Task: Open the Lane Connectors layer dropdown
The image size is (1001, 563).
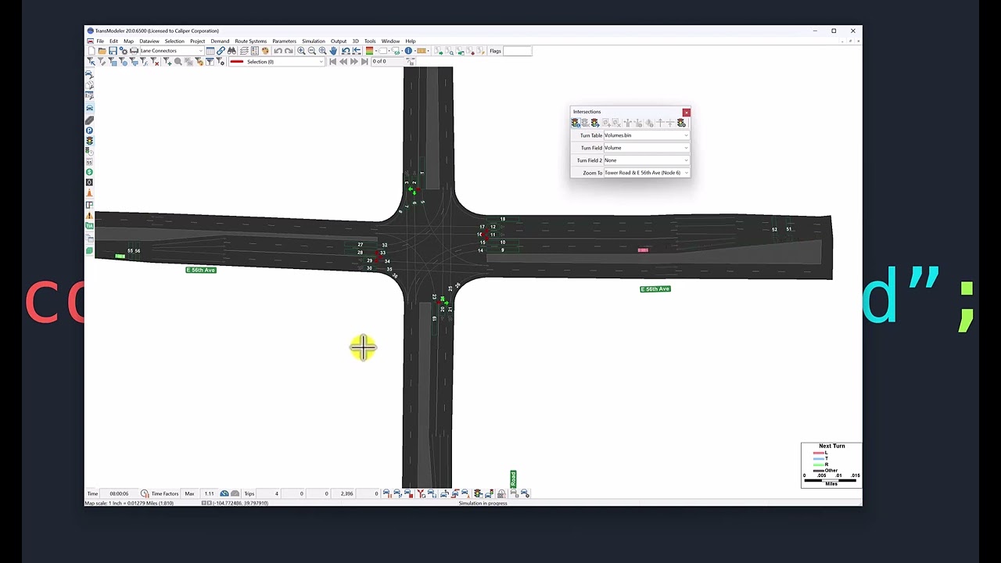Action: [172, 51]
